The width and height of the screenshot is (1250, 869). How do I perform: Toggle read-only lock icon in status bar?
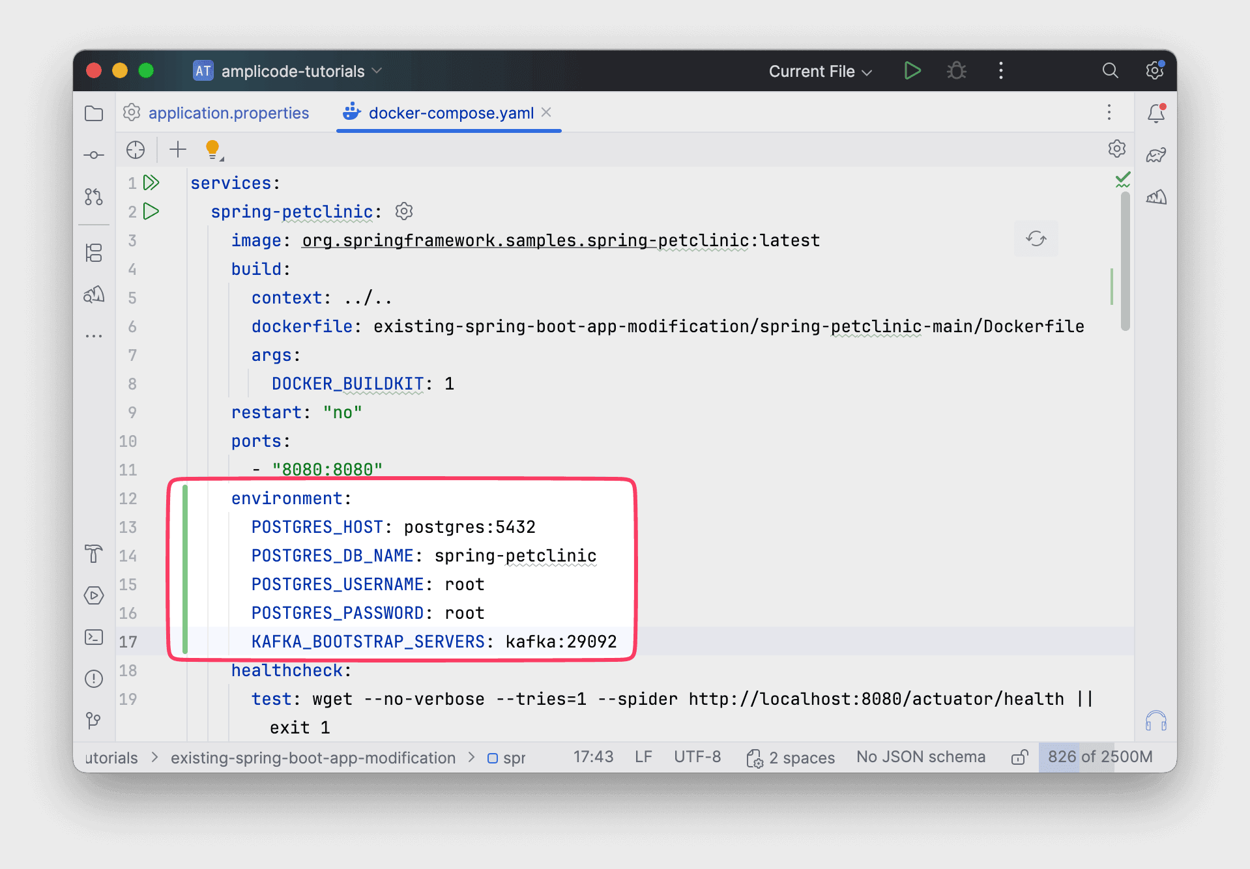(1019, 757)
